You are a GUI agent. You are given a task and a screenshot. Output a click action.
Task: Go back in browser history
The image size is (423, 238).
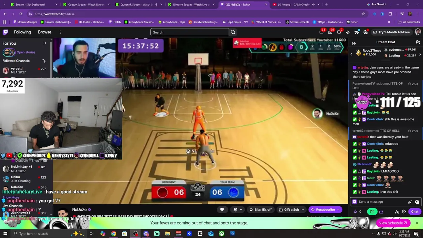pos(5,14)
